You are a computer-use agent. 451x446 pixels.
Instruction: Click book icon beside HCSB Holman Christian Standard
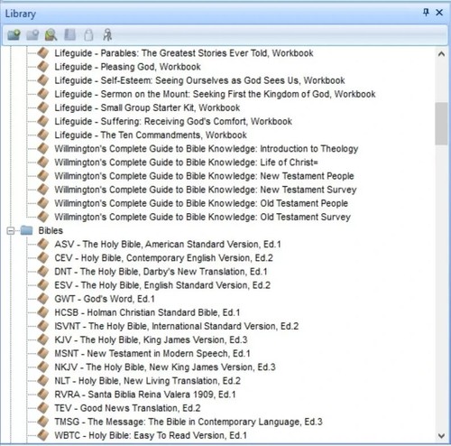43,312
